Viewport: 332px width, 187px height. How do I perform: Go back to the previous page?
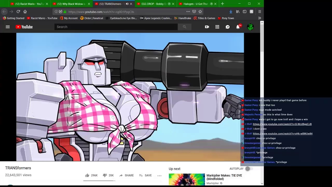[4, 11]
